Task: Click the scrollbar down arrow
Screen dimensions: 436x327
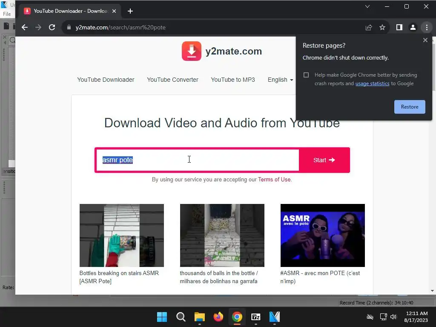Action: [433, 291]
